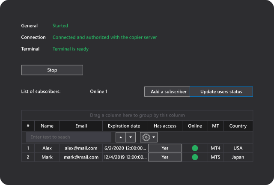Sort by the Country column header
The image size is (274, 185).
[x=238, y=126]
